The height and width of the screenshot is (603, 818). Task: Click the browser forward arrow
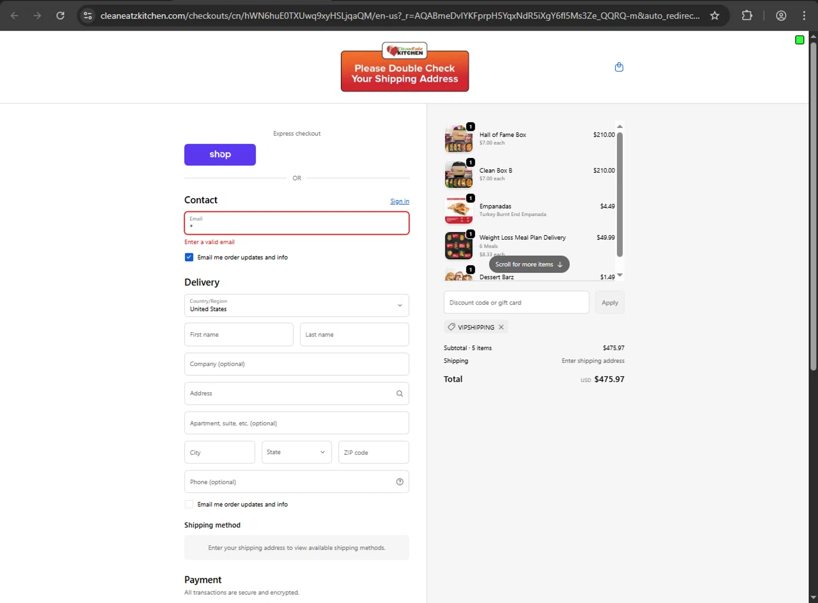tap(37, 15)
